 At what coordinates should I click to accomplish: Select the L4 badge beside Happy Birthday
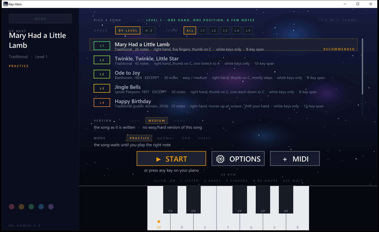(x=102, y=103)
